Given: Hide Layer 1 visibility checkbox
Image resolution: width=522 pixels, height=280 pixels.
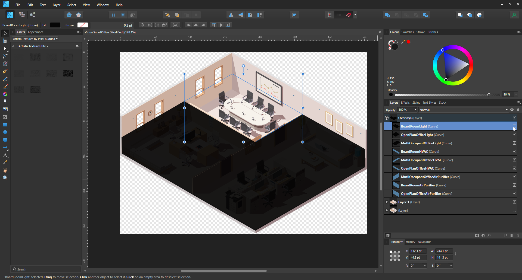Looking at the screenshot, I should pyautogui.click(x=514, y=202).
